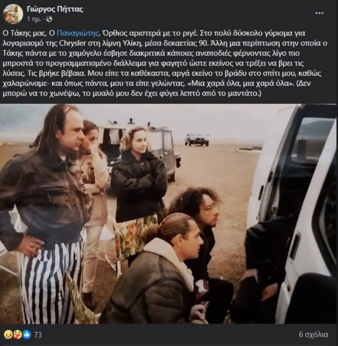This screenshot has width=338, height=346.
Task: Click the Greek post text body
Action: point(167,62)
